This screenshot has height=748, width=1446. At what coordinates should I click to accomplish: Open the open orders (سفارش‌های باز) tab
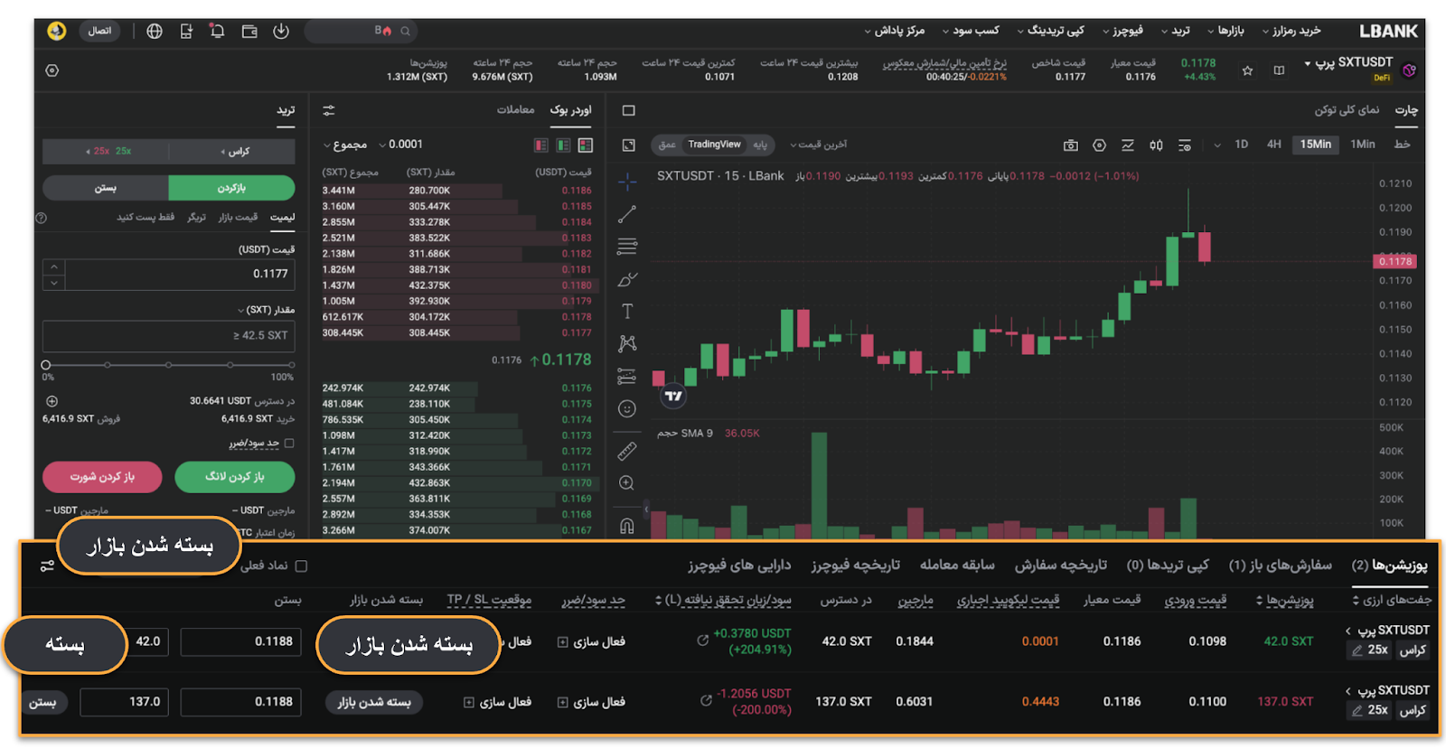point(1280,566)
